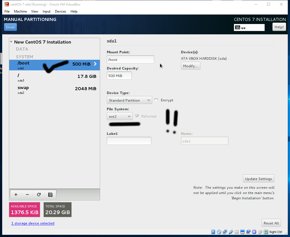
Task: Click the chevron arrow on /boot row
Action: tap(95, 64)
